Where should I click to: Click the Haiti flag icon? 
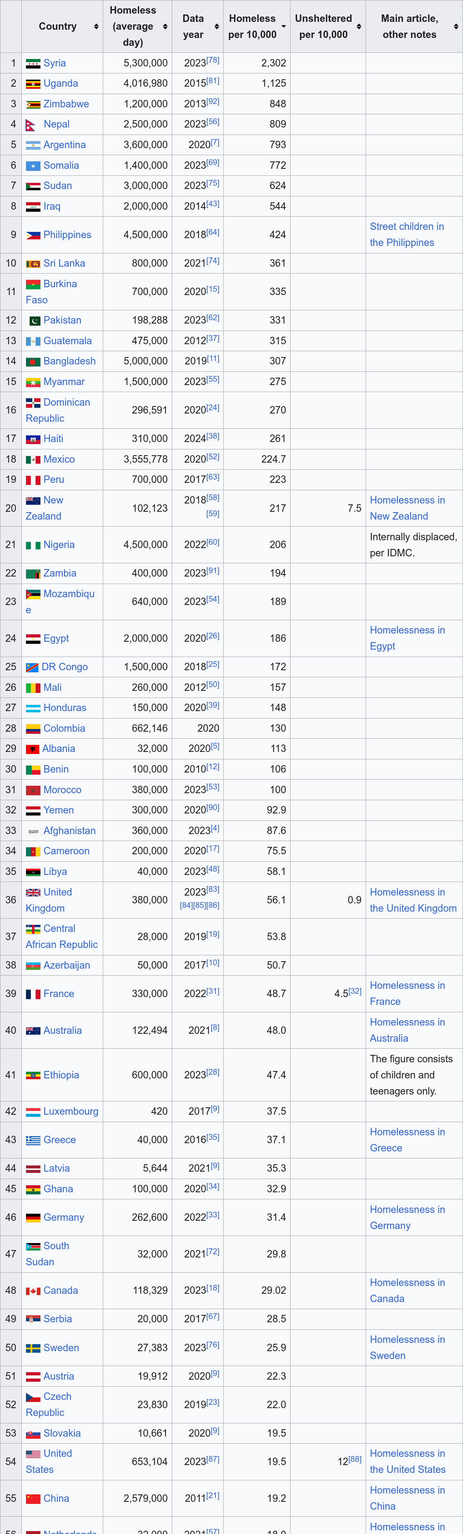(x=33, y=440)
